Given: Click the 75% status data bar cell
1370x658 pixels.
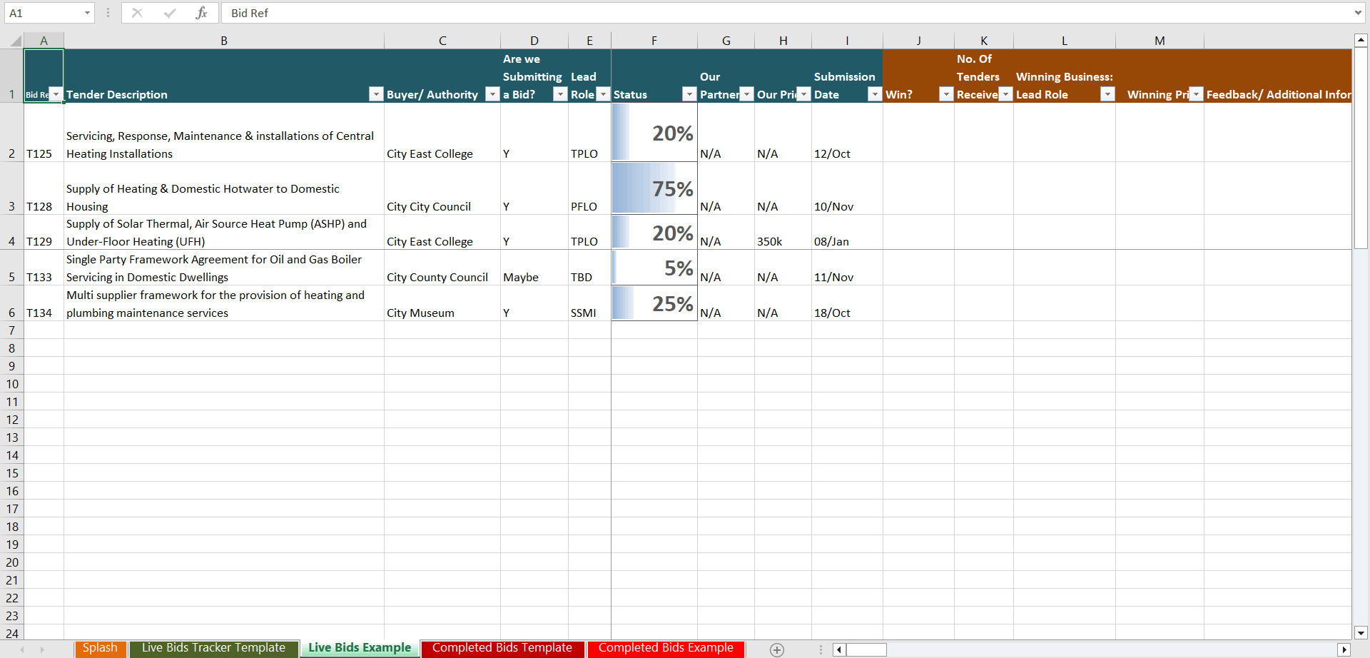Looking at the screenshot, I should tap(654, 188).
